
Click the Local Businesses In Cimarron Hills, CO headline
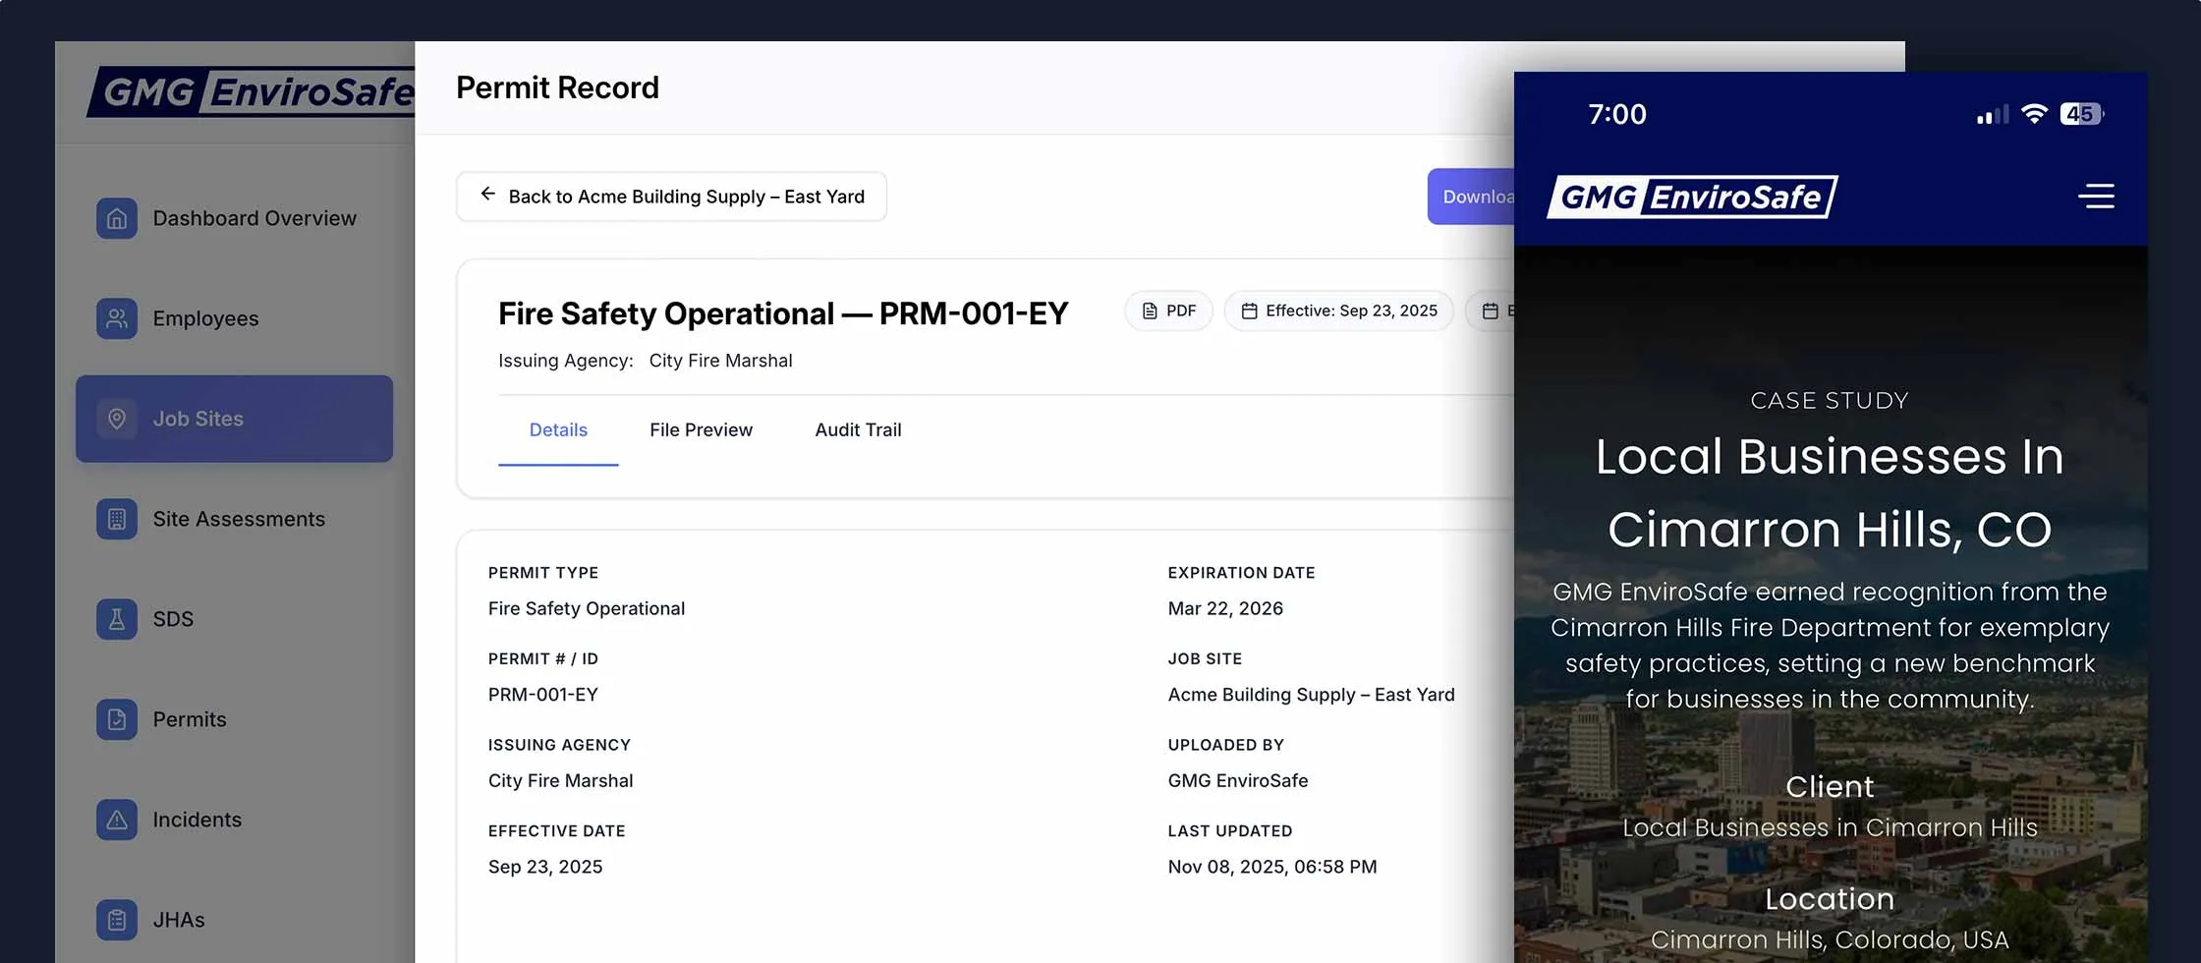coord(1830,493)
